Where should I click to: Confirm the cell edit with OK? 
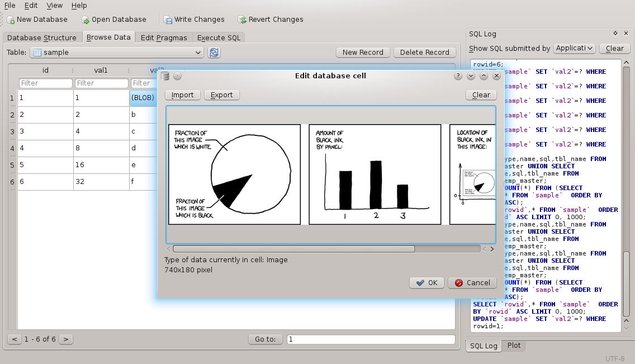tap(427, 283)
